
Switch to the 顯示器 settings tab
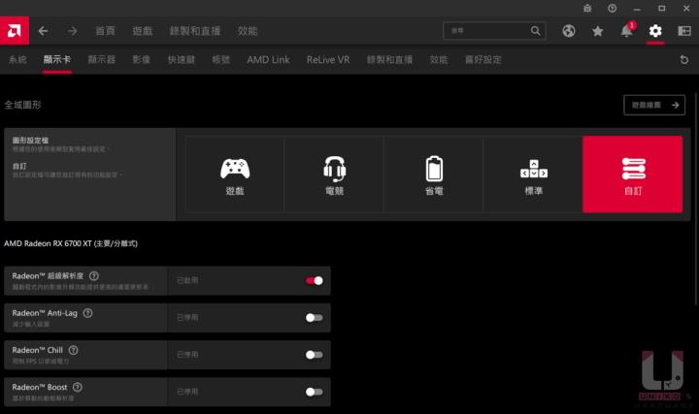pyautogui.click(x=102, y=60)
